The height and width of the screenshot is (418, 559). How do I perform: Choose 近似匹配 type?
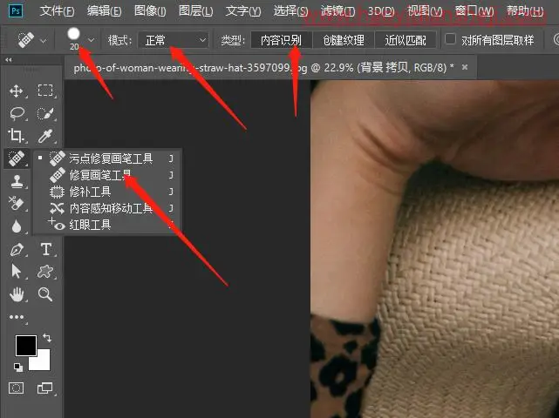406,40
